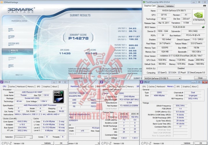This screenshot has height=145, width=208.
Task: Open Mainboard tab in leftmost CPU-Z window
Action: pos(21,87)
